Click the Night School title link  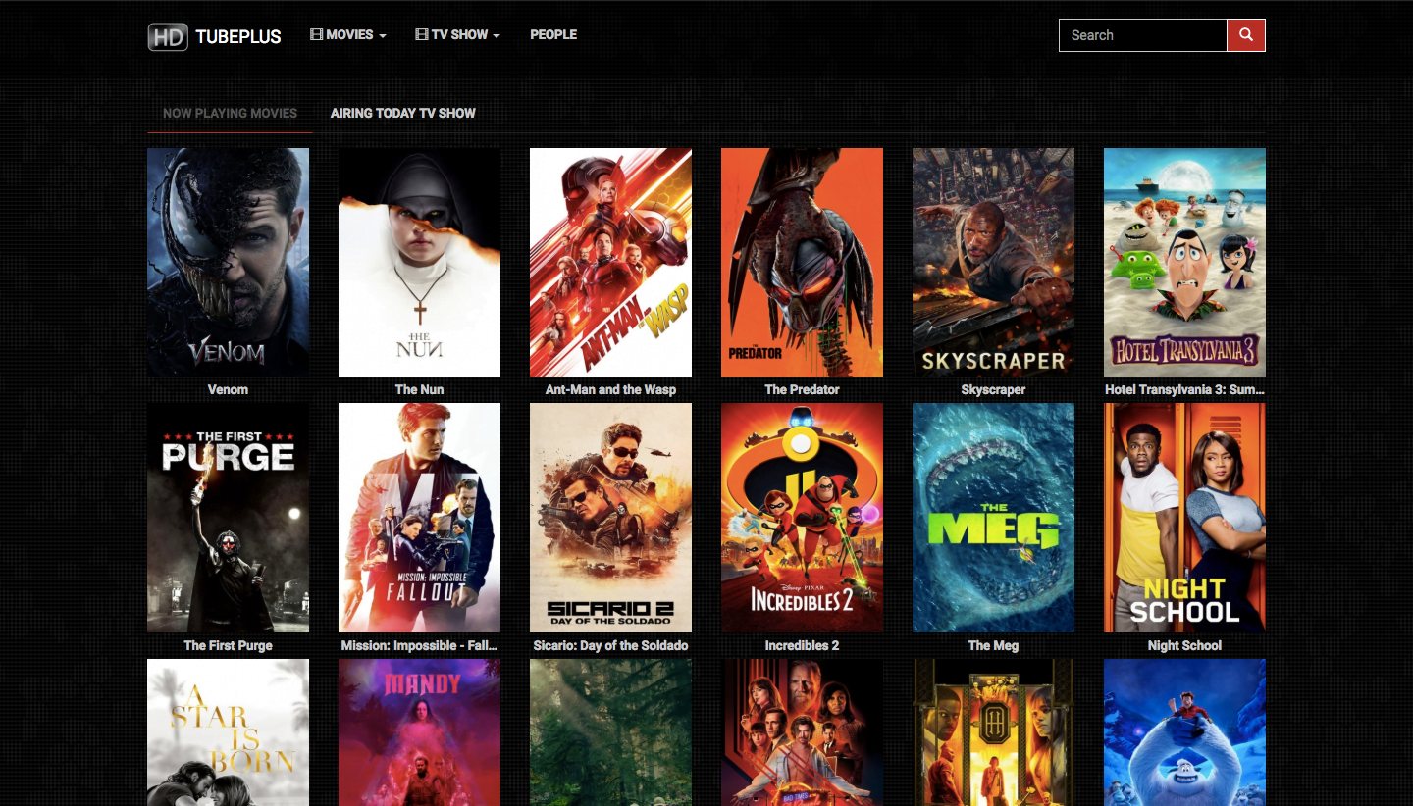tap(1184, 645)
